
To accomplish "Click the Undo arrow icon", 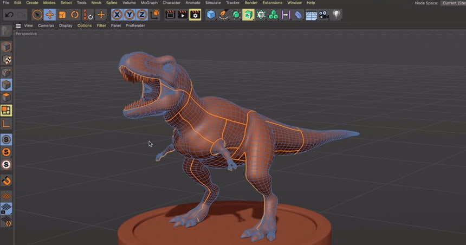I will tap(9, 15).
